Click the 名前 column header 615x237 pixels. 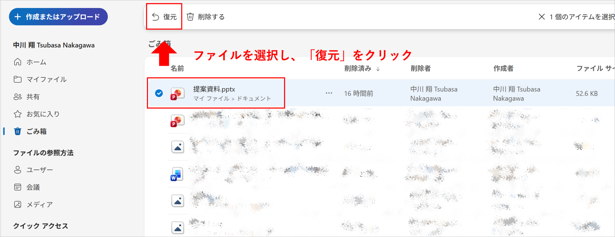(177, 68)
